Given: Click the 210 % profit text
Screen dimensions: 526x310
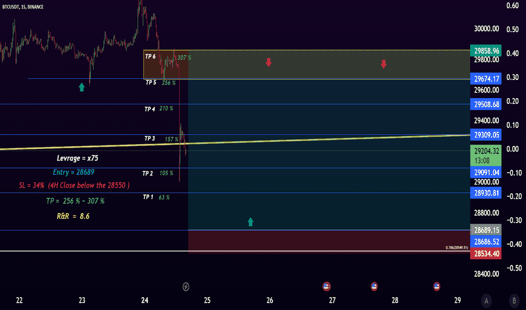Looking at the screenshot, I should point(166,109).
